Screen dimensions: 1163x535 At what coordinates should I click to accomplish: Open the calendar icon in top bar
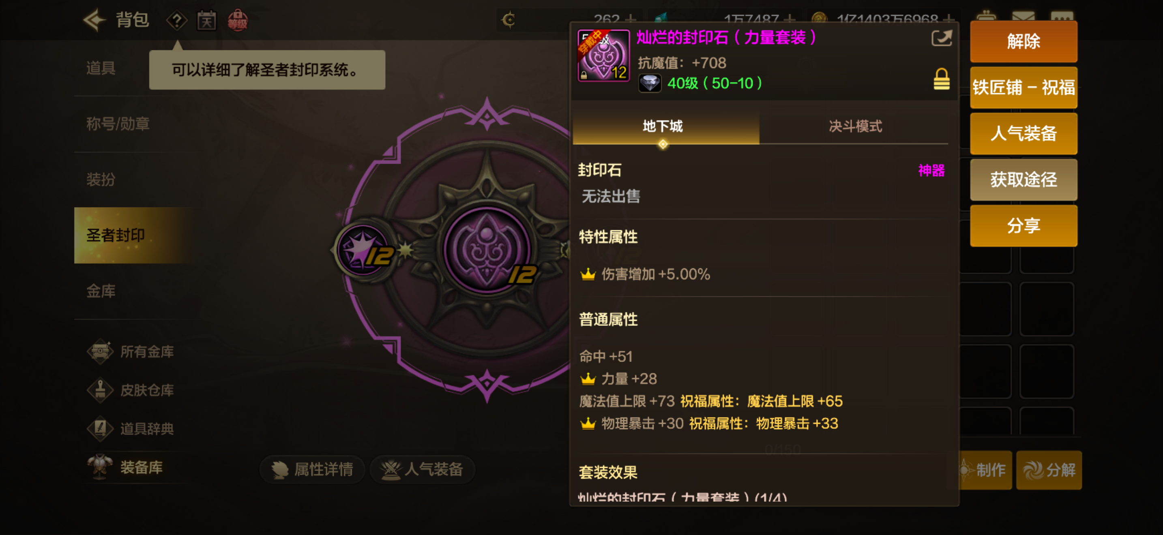206,20
